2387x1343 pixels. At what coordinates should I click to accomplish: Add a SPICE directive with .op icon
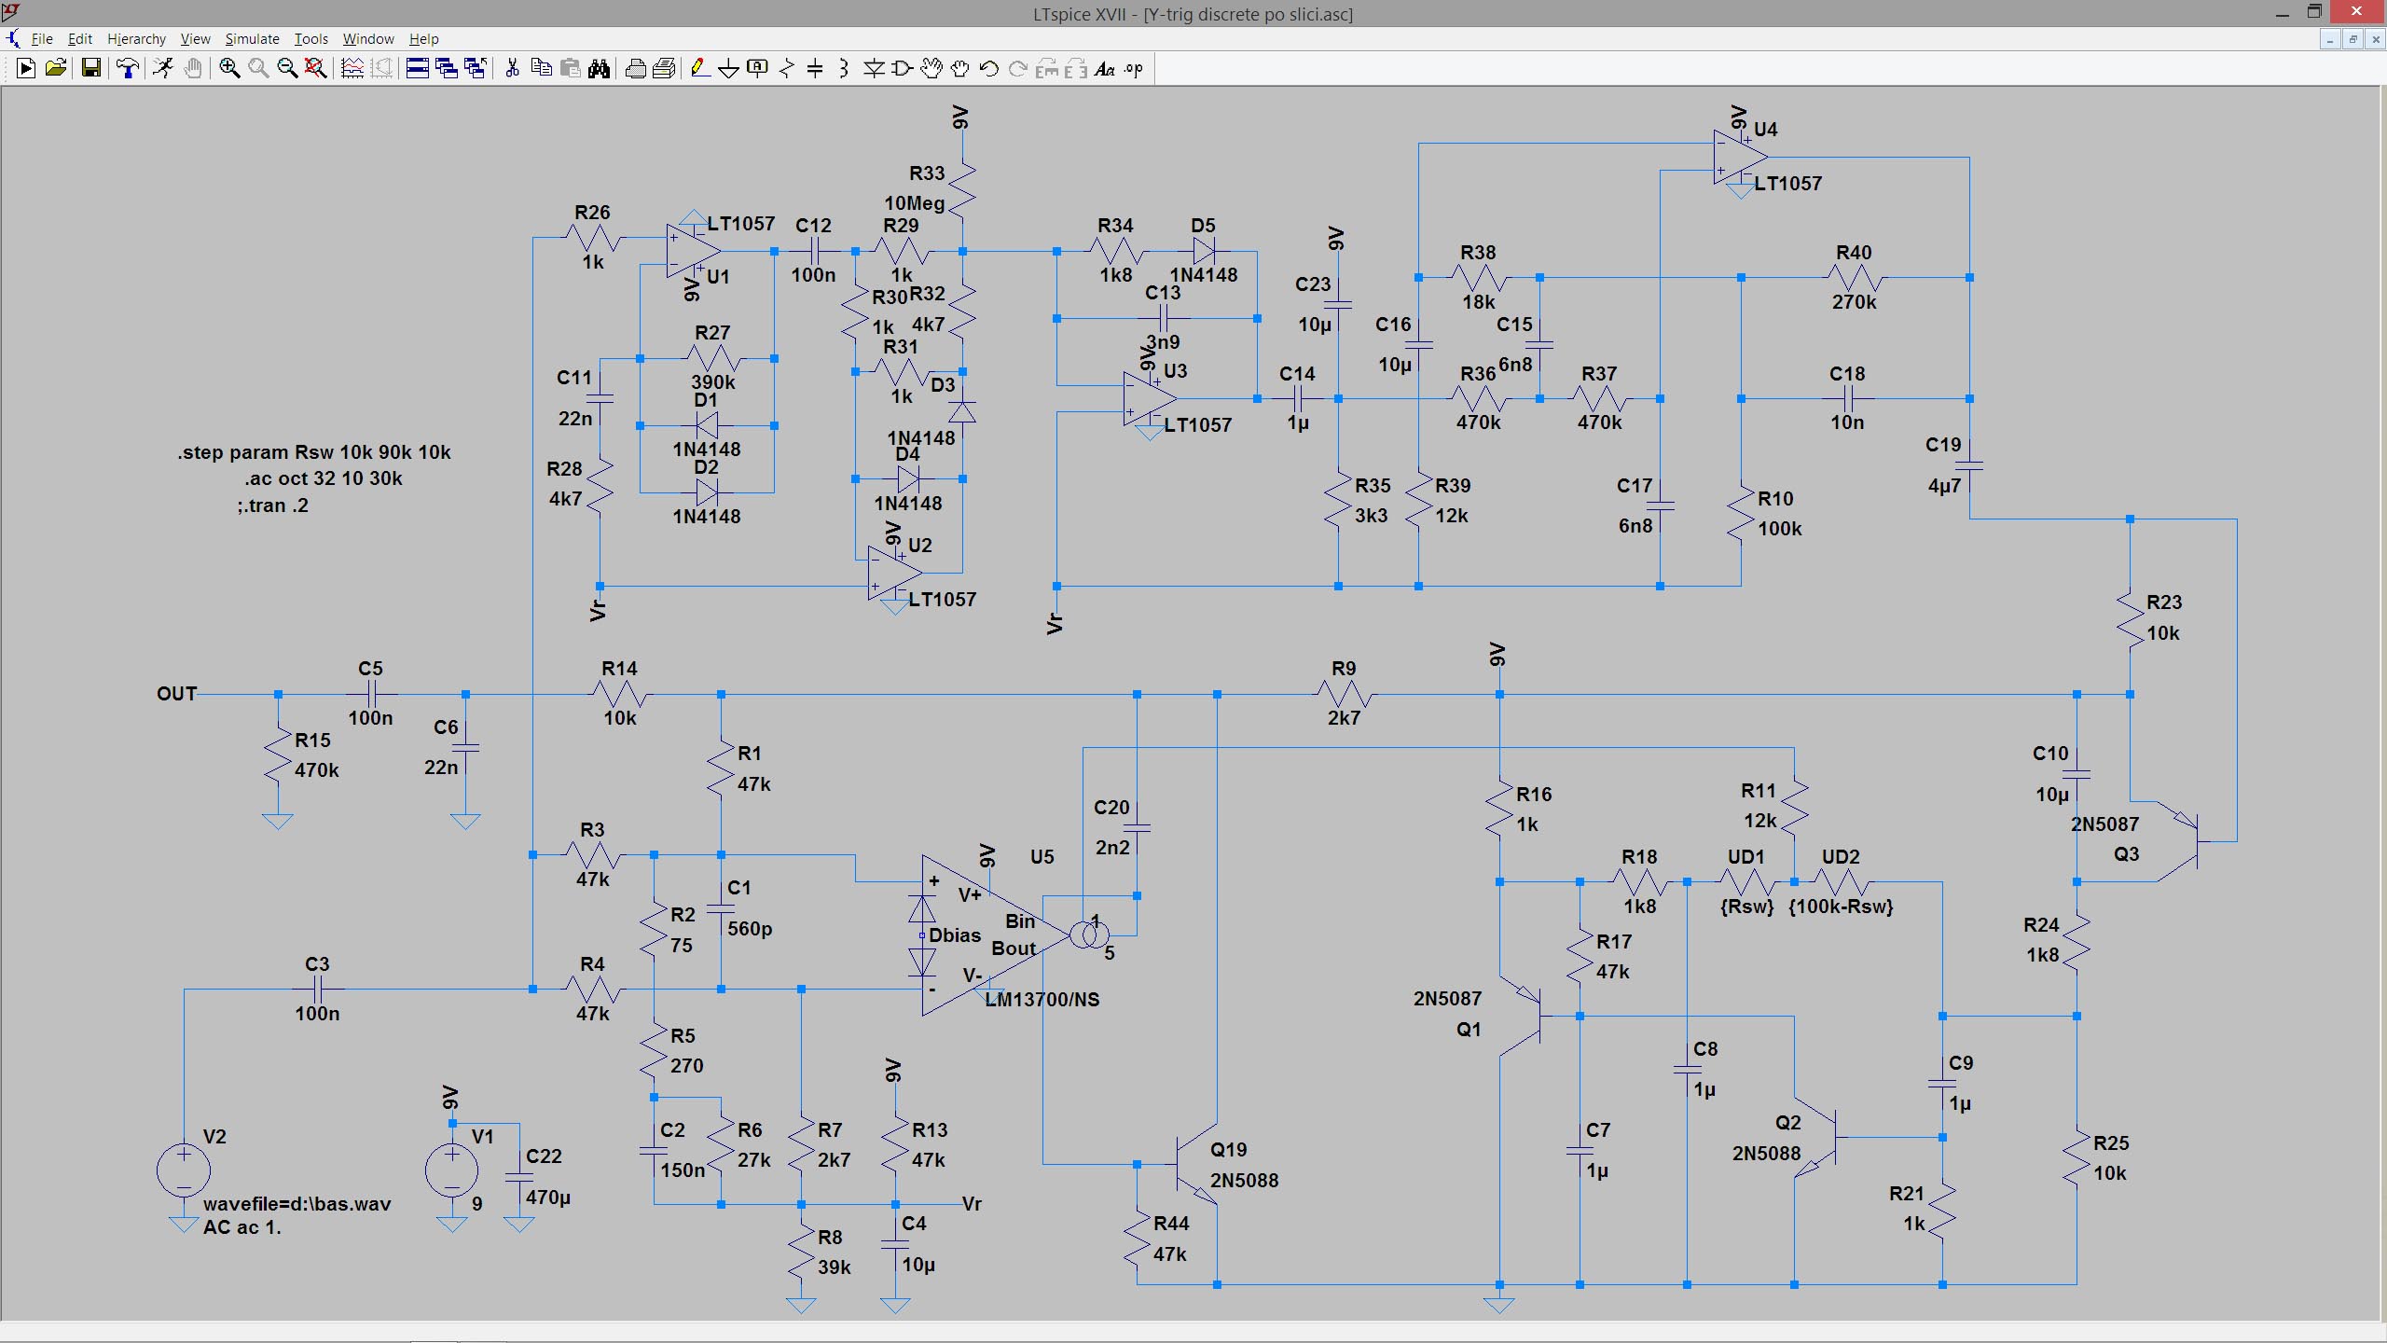click(1134, 68)
